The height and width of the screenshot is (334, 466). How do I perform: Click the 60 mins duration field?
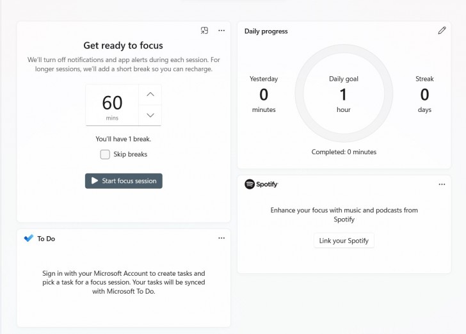tap(113, 105)
